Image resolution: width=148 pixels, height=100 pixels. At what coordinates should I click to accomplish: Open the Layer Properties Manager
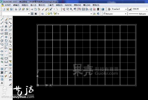pos(42,14)
